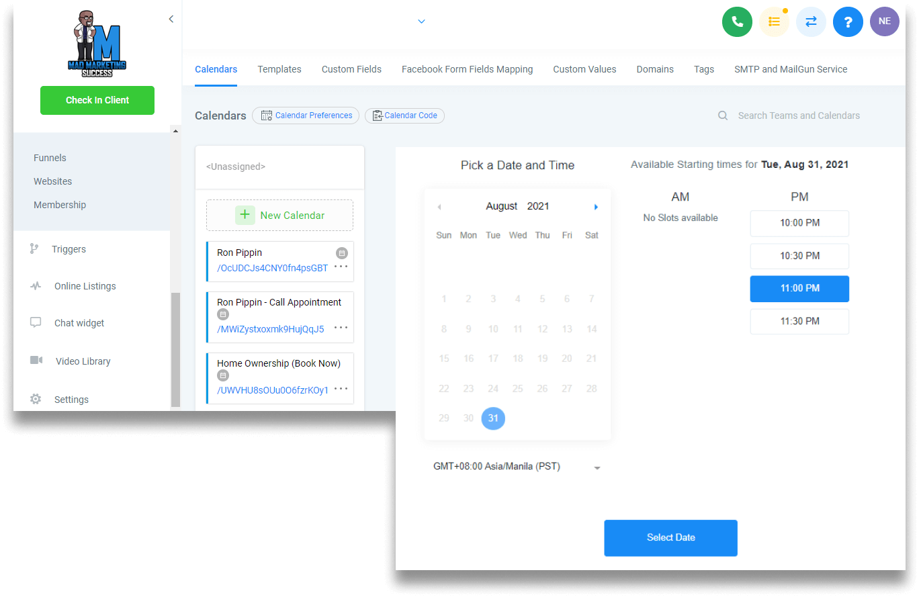Open Websites in the sidebar
This screenshot has height=597, width=919.
pos(52,181)
